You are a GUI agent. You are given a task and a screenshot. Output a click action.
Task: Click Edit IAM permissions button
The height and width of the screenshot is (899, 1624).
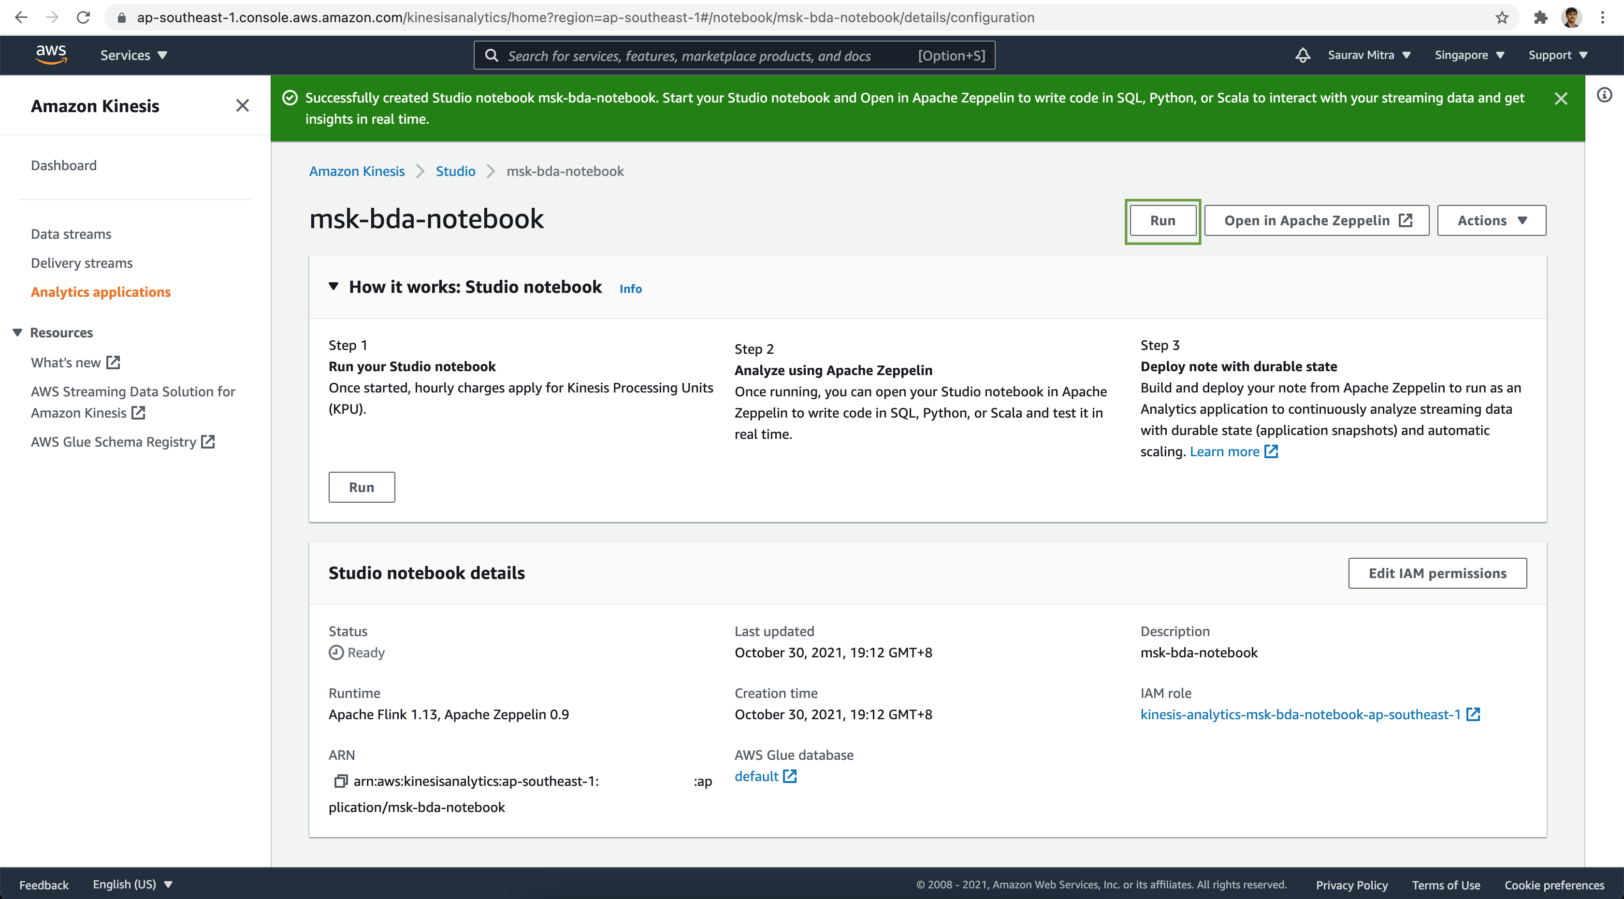tap(1437, 573)
